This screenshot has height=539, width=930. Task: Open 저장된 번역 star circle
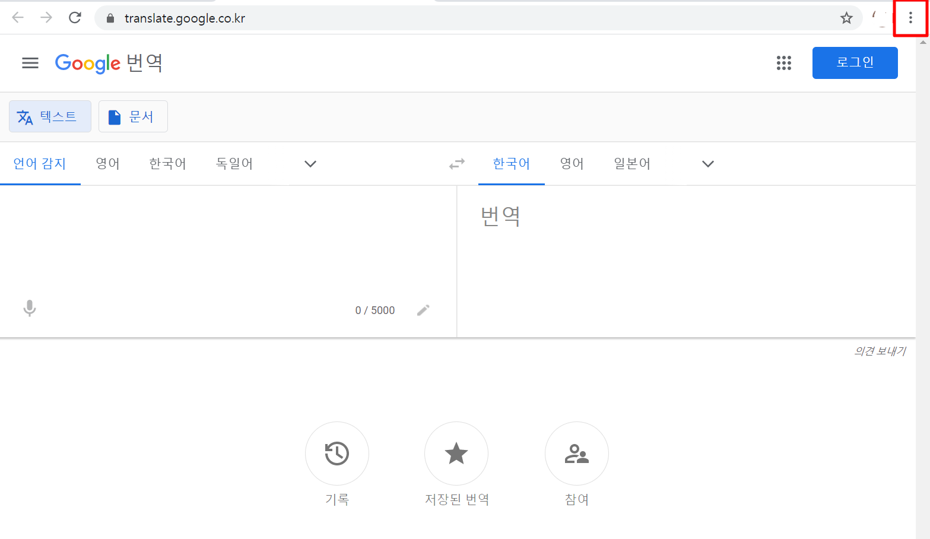click(x=456, y=454)
